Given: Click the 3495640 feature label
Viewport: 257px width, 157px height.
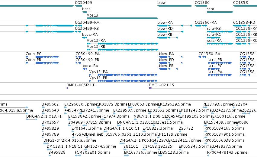Looking at the screenshot, I should [x=50, y=110].
